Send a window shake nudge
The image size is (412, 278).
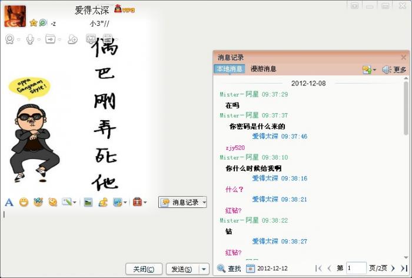(x=52, y=202)
